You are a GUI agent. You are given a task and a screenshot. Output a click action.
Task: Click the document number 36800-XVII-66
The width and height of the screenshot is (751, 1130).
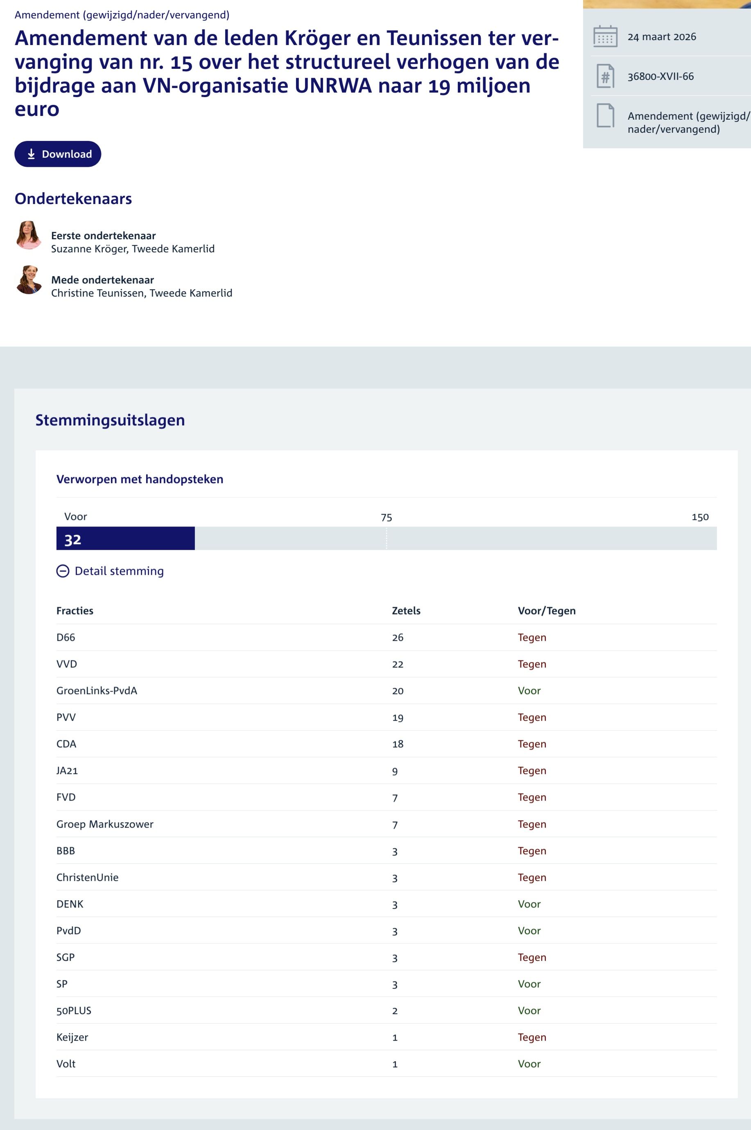(661, 76)
